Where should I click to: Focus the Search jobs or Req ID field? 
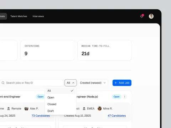click(31, 83)
